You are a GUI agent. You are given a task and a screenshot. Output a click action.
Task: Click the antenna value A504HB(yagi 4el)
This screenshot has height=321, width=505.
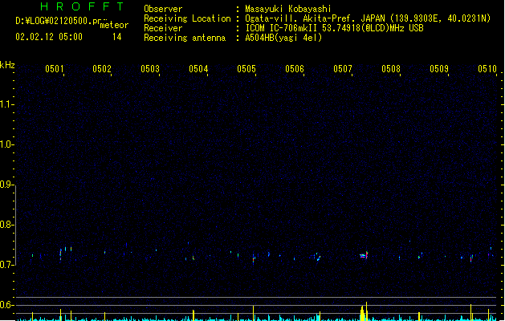pyautogui.click(x=283, y=38)
